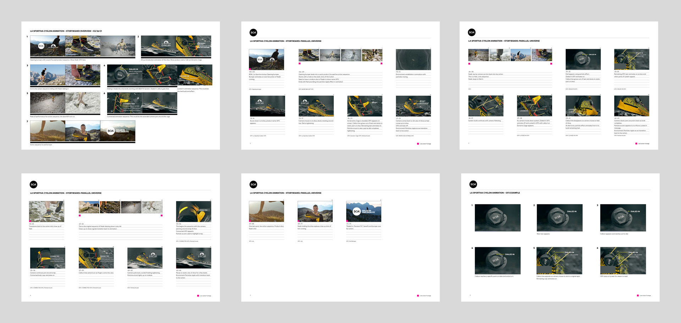Viewport: 681px width, 323px height.
Task: Select text 'GFX: Opening bumper'
Action: [x=255, y=89]
